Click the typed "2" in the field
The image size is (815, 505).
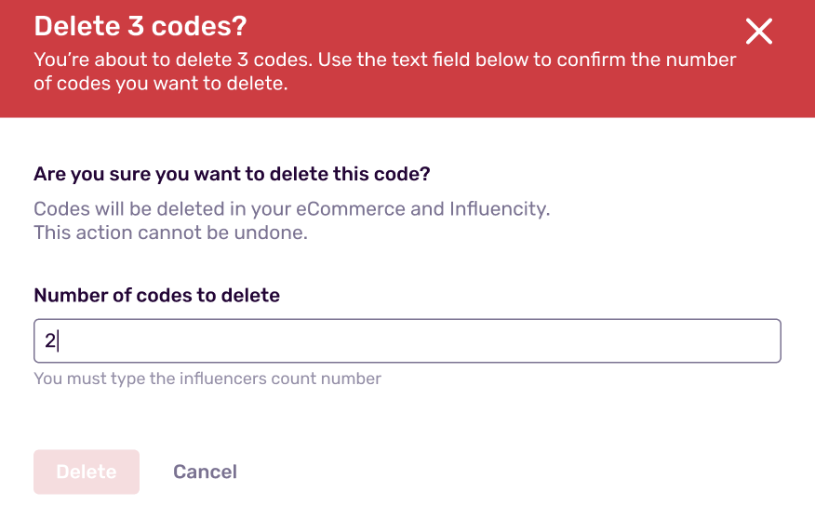coord(49,341)
